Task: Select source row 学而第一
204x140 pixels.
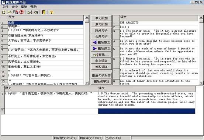Action: [x=45, y=27]
